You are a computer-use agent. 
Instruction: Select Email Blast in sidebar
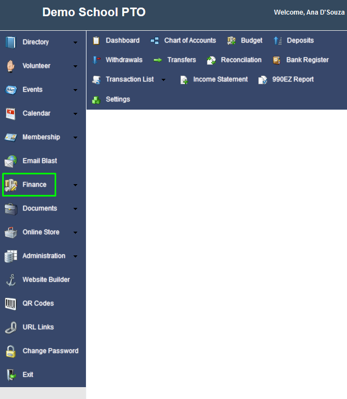(x=40, y=161)
